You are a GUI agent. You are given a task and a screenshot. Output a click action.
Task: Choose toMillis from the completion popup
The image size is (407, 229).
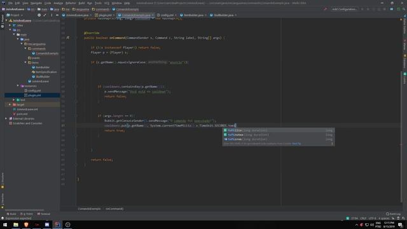point(279,130)
